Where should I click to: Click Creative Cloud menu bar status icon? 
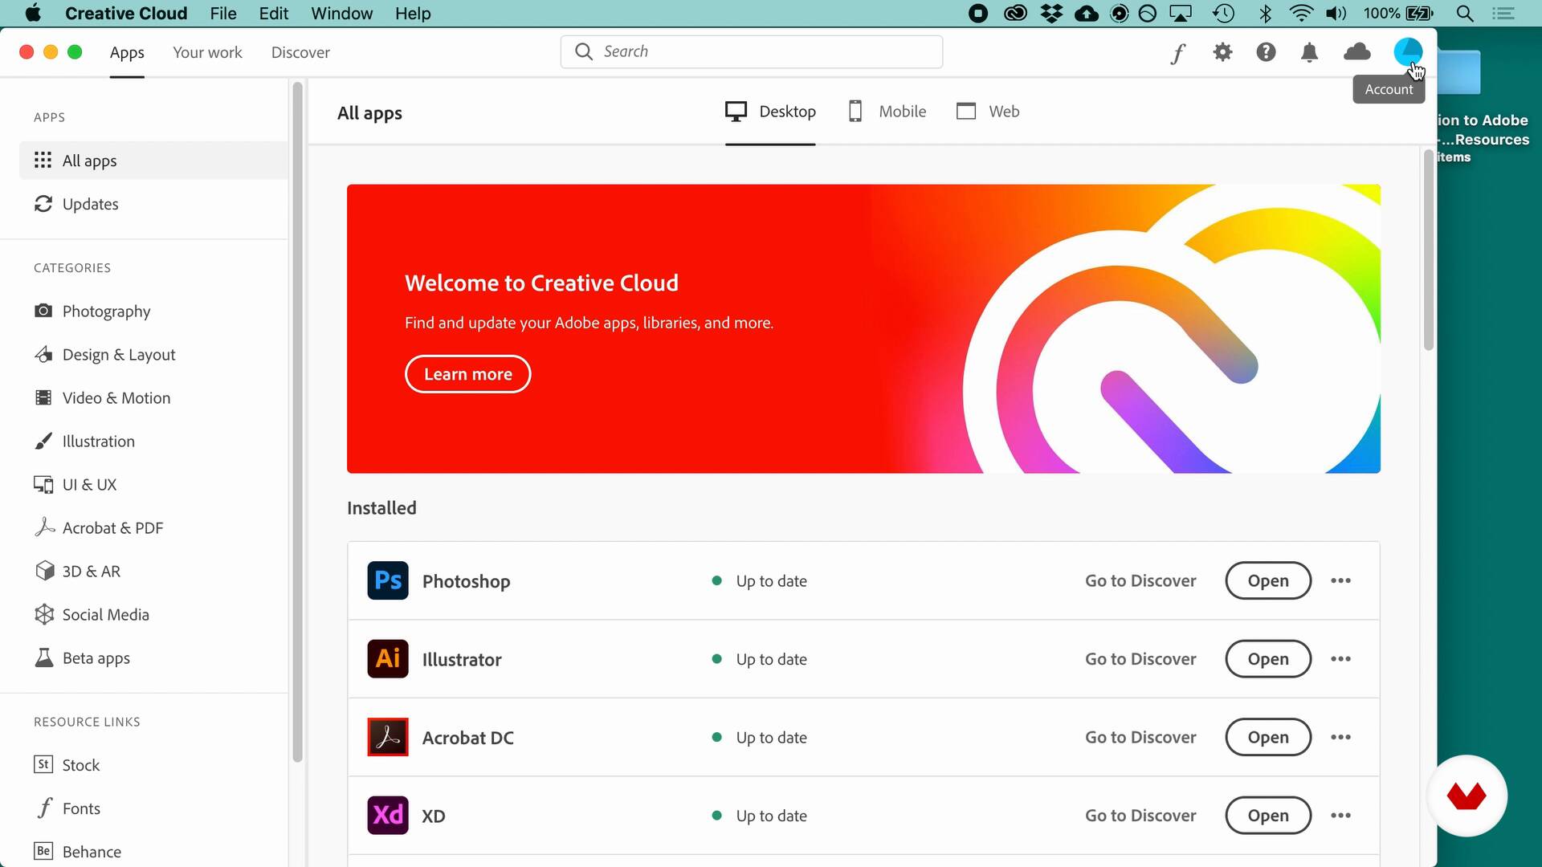1015,13
